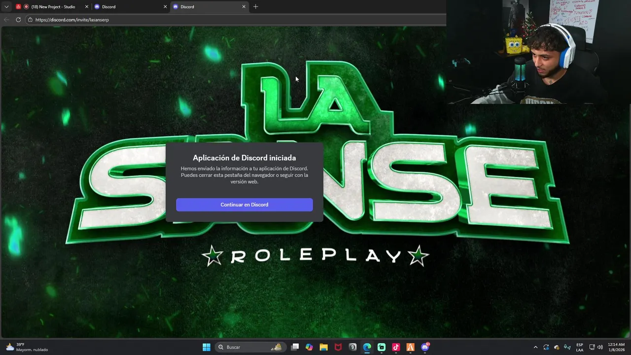The image size is (631, 355).
Task: Switch to the New Project - Studio tab
Action: [x=52, y=6]
